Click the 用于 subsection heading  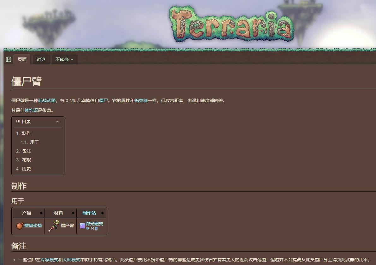pyautogui.click(x=17, y=201)
